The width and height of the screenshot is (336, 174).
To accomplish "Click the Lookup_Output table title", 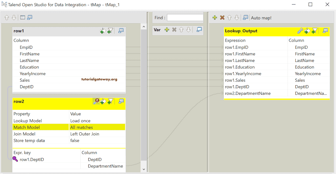I will 241,31.
